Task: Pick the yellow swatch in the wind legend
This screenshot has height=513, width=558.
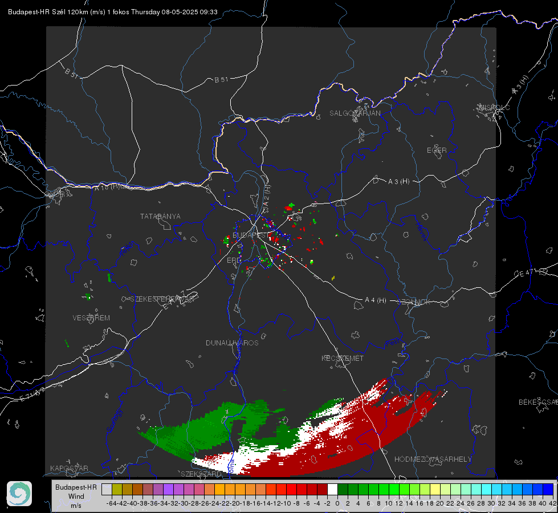Action: point(435,490)
